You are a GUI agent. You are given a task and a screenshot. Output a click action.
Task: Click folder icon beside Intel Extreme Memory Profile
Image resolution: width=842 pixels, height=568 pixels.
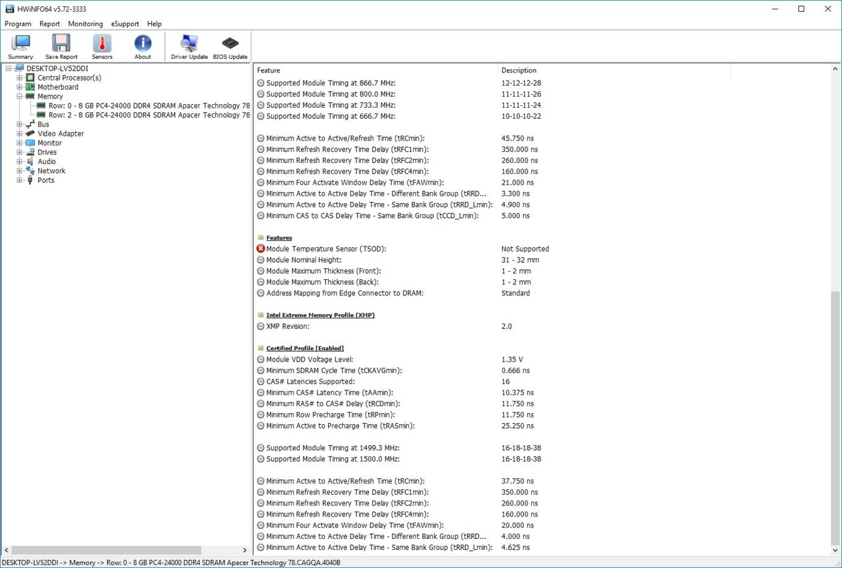pos(261,315)
